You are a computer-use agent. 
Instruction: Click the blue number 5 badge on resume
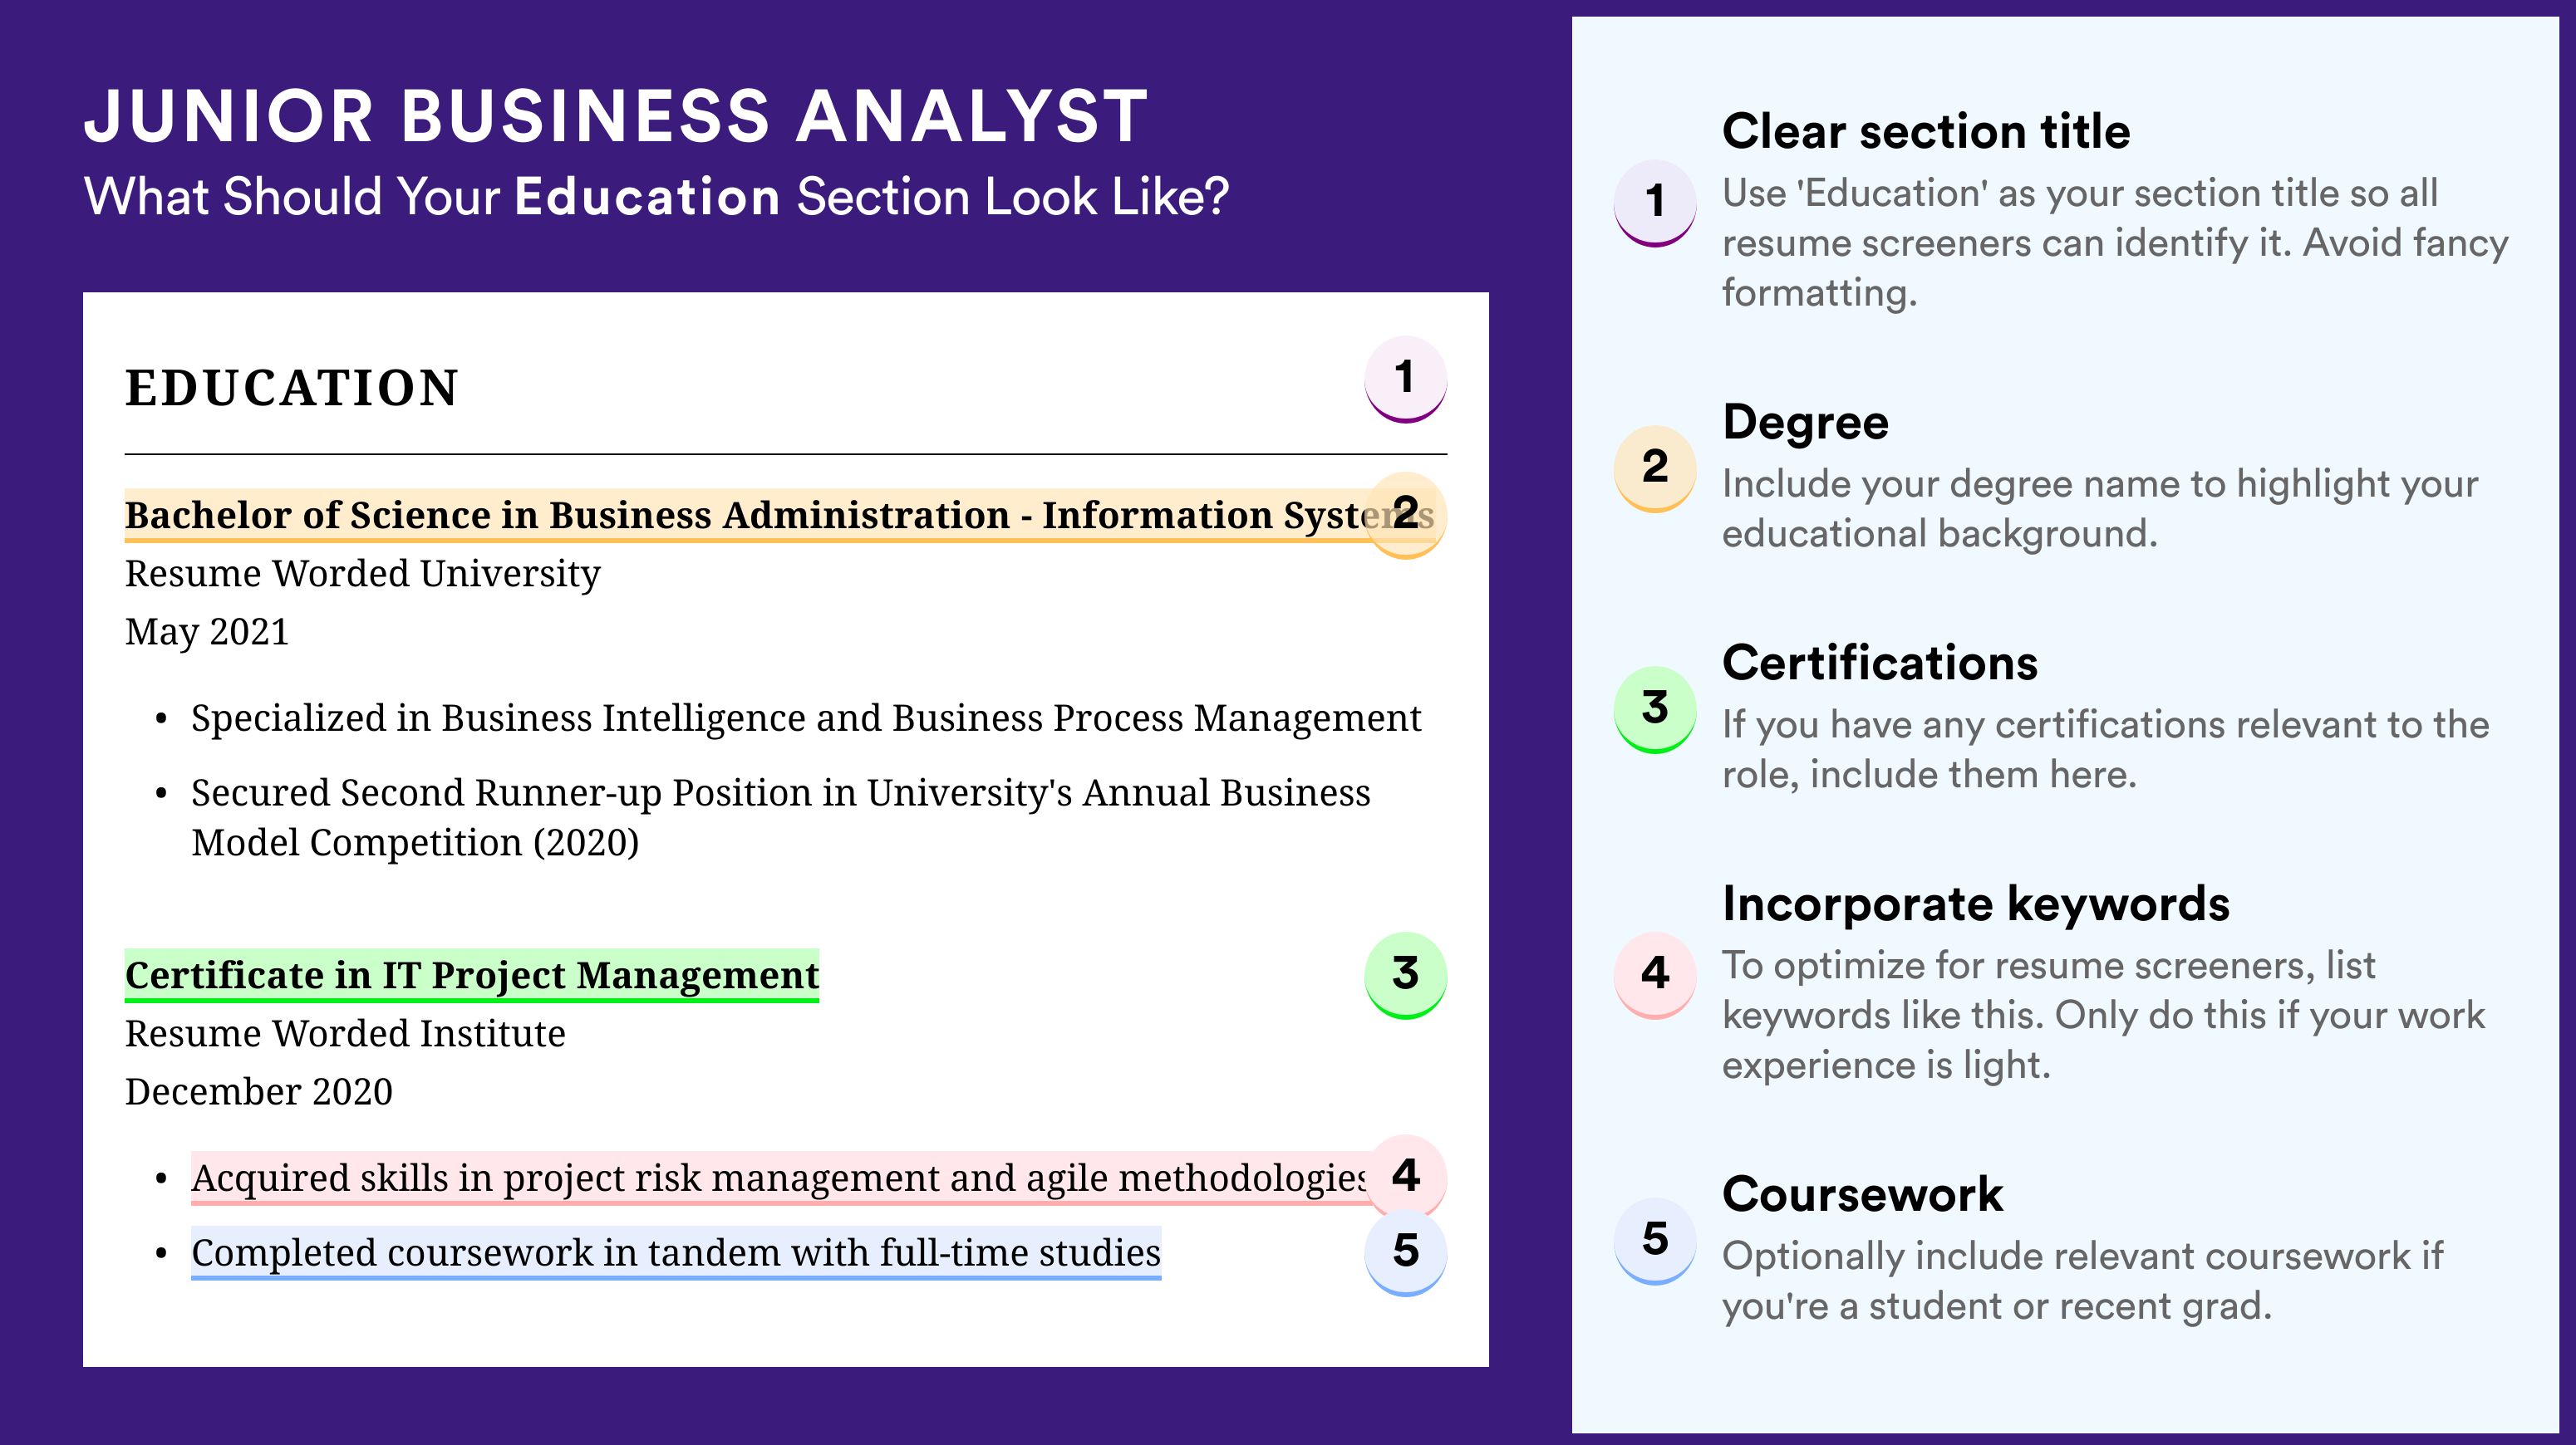click(1405, 1252)
